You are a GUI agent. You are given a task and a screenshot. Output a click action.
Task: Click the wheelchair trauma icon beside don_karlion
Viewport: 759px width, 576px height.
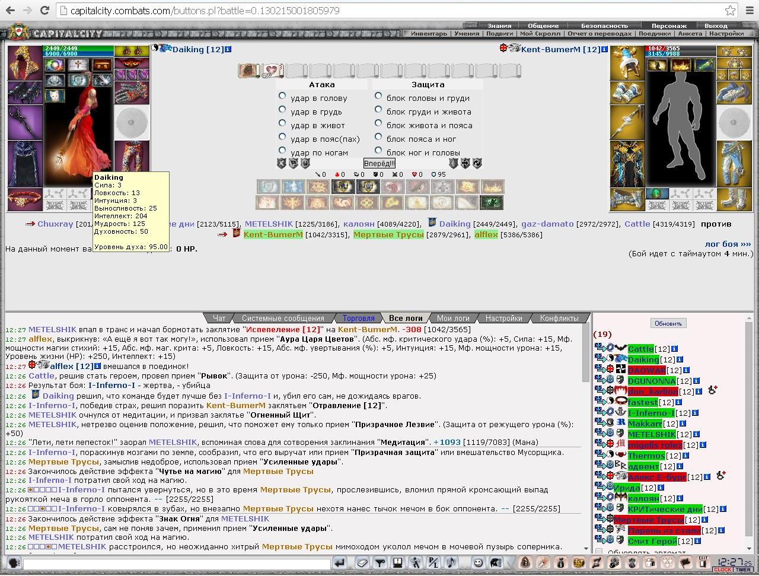click(713, 390)
